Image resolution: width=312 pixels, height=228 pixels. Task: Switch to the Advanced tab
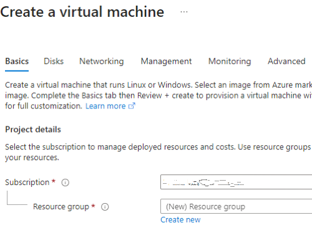tap(286, 62)
